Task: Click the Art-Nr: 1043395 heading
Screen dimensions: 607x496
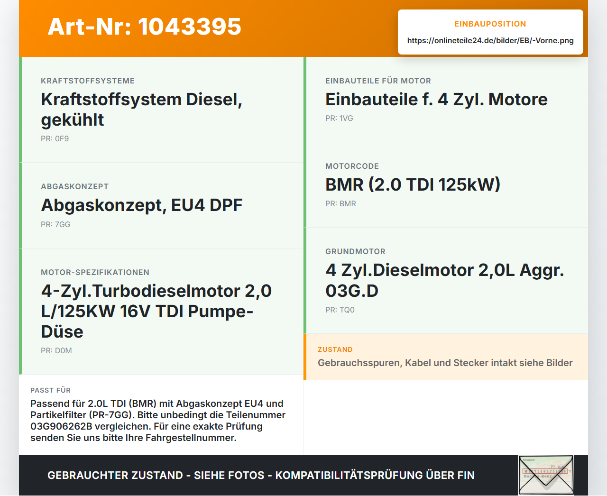Action: point(145,27)
